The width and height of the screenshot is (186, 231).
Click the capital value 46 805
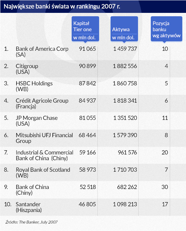[x=87, y=204]
